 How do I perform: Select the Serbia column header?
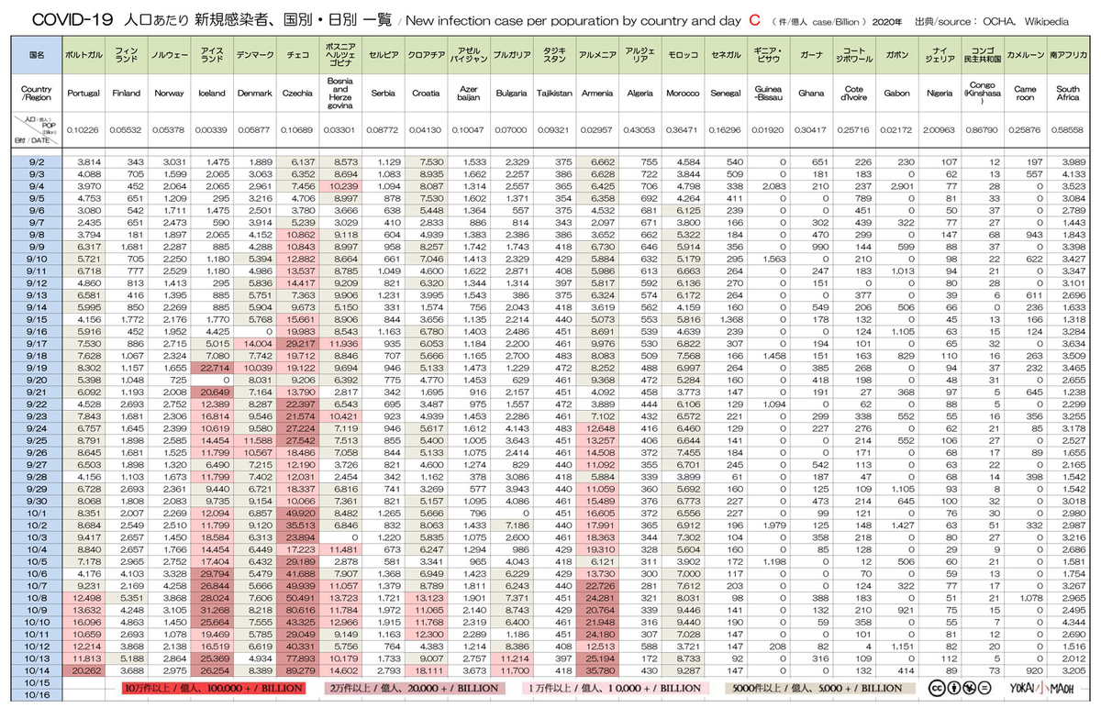coord(382,94)
